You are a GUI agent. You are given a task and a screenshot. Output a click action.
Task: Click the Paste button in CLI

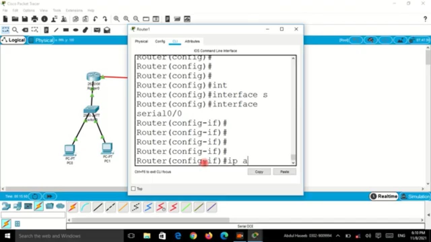tap(285, 172)
